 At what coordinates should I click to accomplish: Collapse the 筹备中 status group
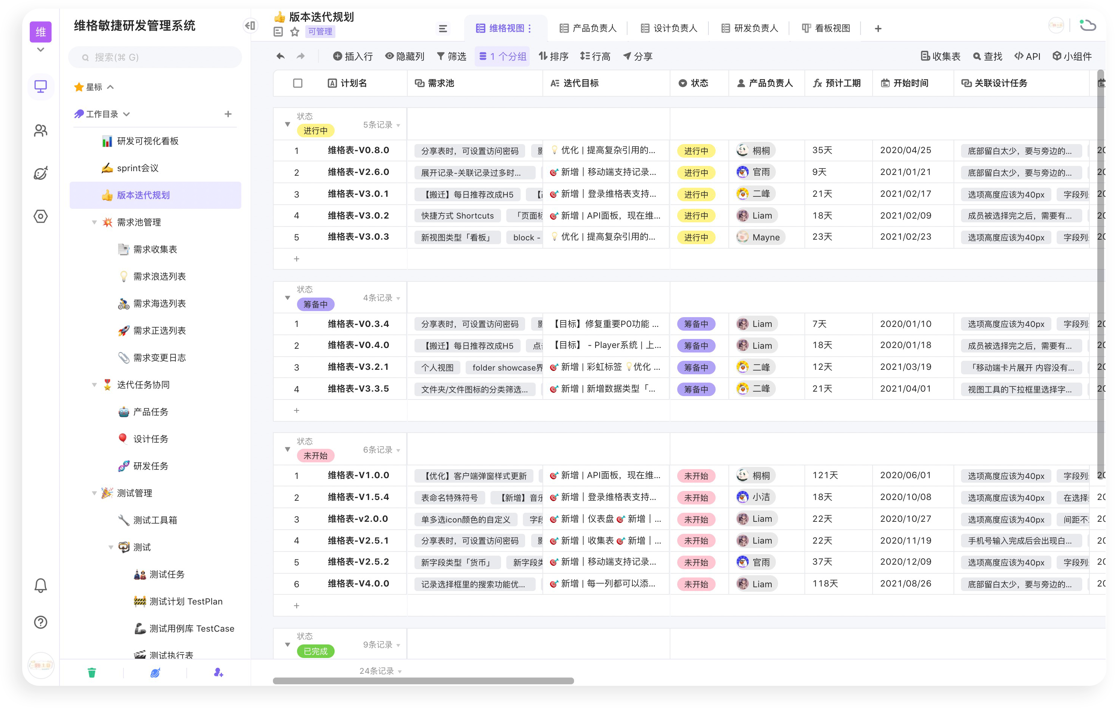click(x=287, y=298)
